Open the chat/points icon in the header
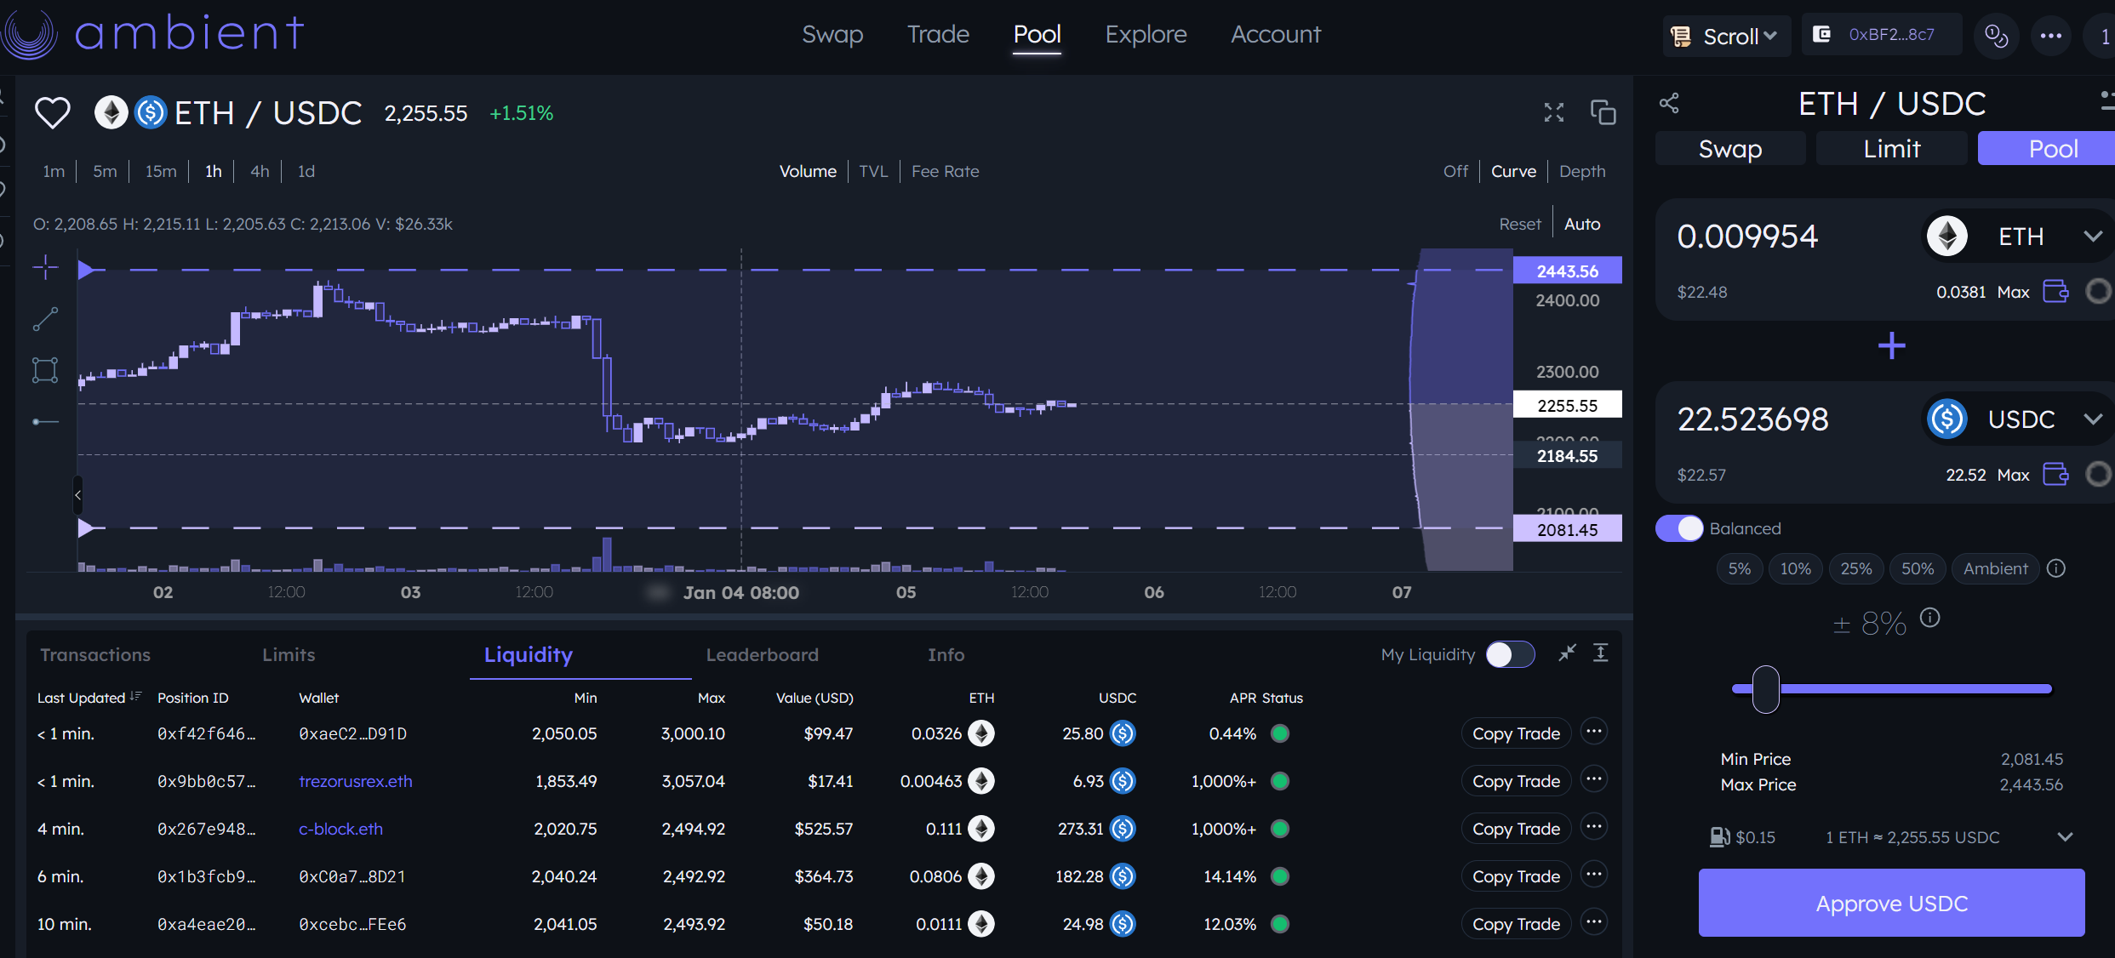 tap(1996, 36)
